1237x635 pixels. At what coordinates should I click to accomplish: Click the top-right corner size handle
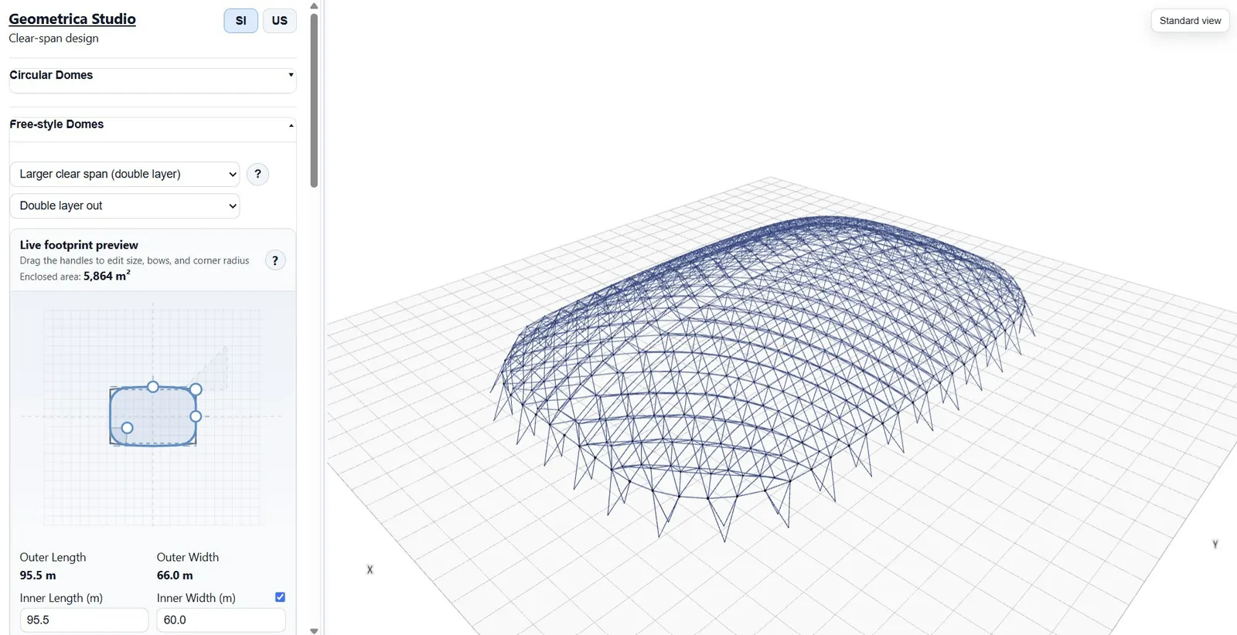196,389
